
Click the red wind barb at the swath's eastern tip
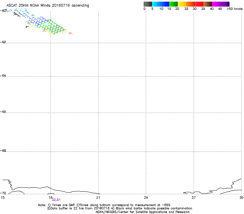point(71,33)
